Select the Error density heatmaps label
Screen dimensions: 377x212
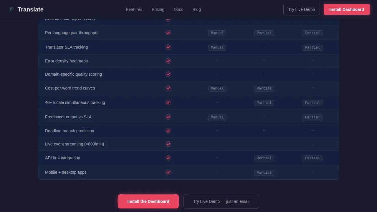66,61
